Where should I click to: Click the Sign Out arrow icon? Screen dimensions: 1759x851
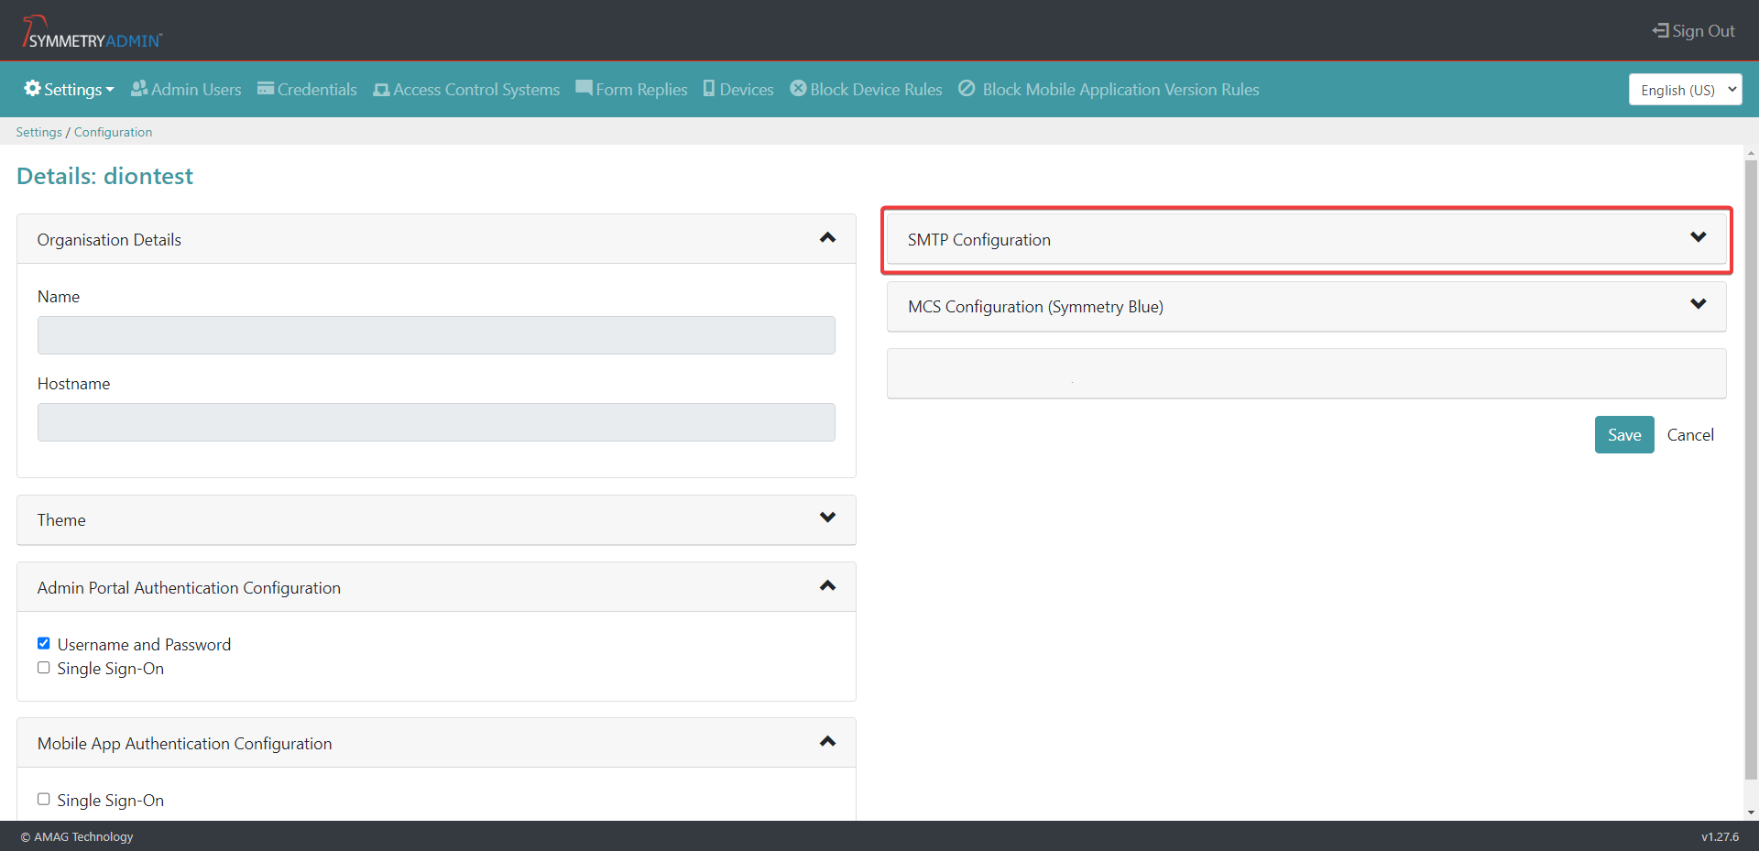pyautogui.click(x=1660, y=30)
